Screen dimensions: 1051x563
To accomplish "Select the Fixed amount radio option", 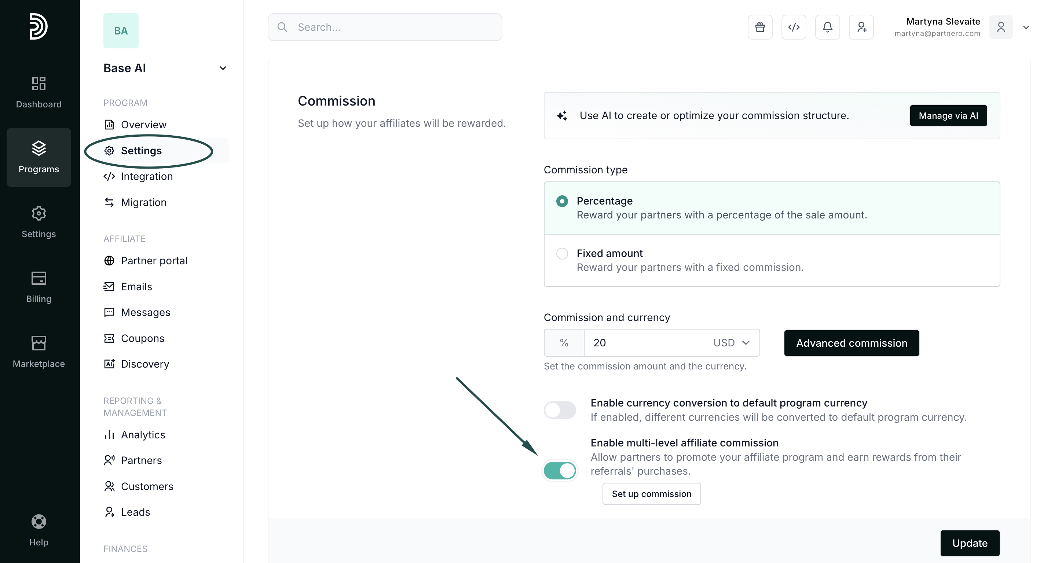I will (x=562, y=254).
